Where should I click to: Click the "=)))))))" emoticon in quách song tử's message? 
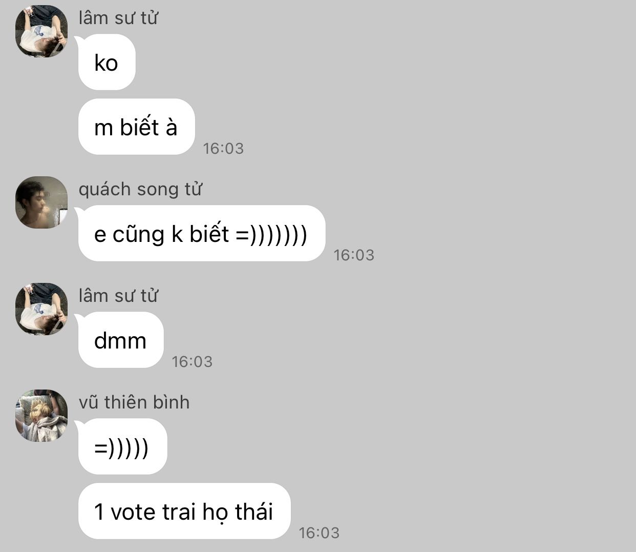(x=271, y=235)
